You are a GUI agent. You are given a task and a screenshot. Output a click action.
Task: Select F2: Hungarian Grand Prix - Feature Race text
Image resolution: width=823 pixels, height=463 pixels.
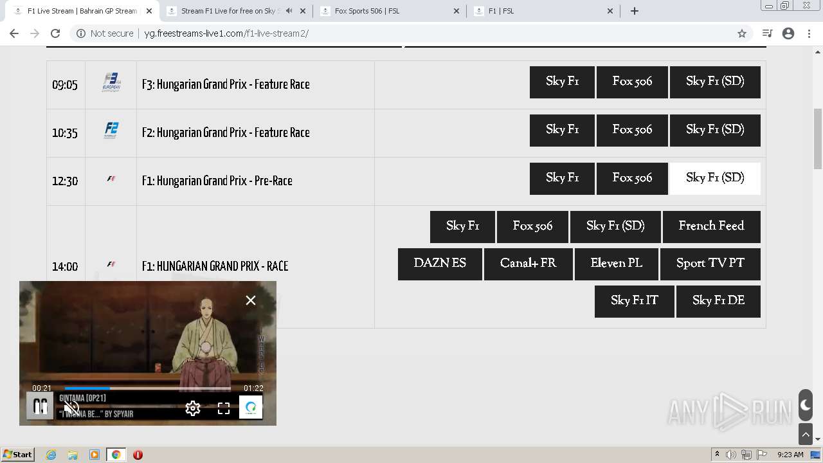click(226, 132)
